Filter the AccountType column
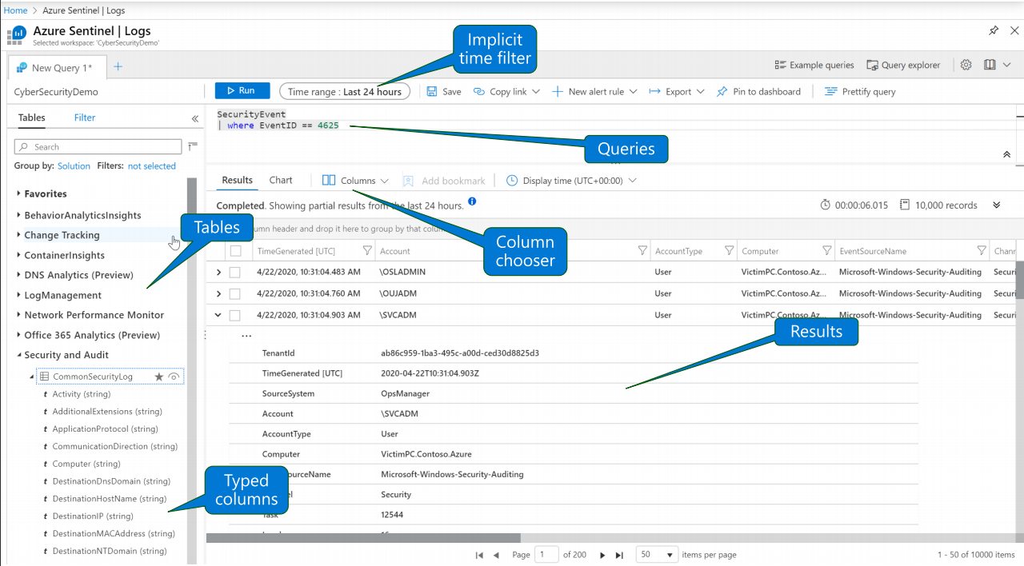The image size is (1024, 566). point(729,251)
